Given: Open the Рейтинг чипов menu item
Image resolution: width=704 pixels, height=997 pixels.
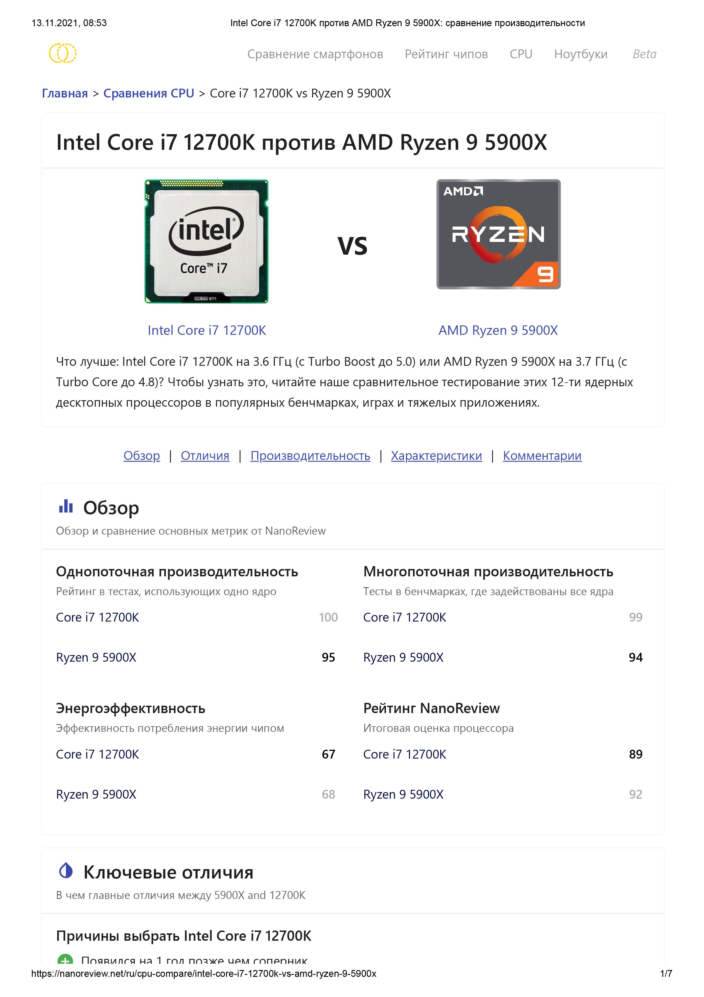Looking at the screenshot, I should click(x=446, y=54).
